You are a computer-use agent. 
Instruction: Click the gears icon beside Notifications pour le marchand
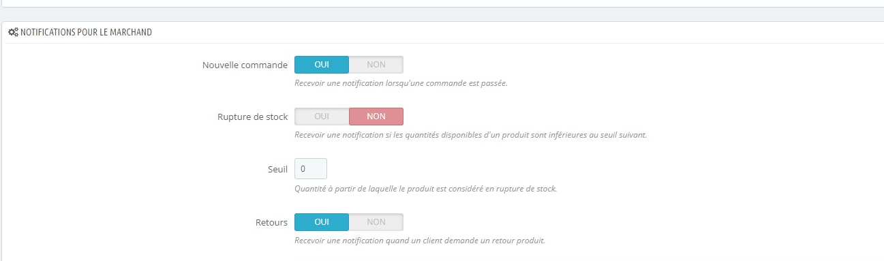[13, 32]
